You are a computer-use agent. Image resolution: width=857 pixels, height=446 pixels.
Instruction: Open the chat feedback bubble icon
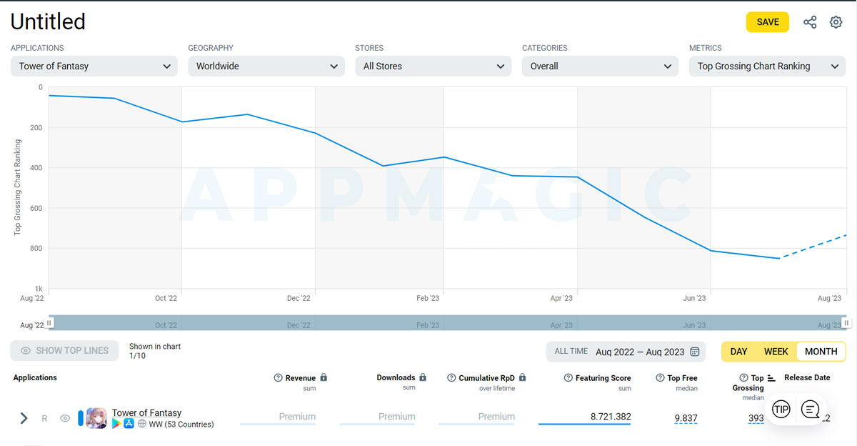coord(810,410)
